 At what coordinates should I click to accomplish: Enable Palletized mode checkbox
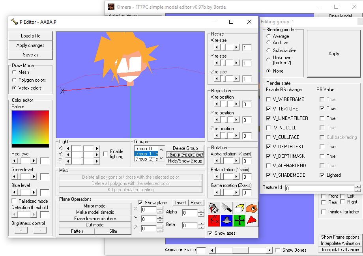[14, 201]
